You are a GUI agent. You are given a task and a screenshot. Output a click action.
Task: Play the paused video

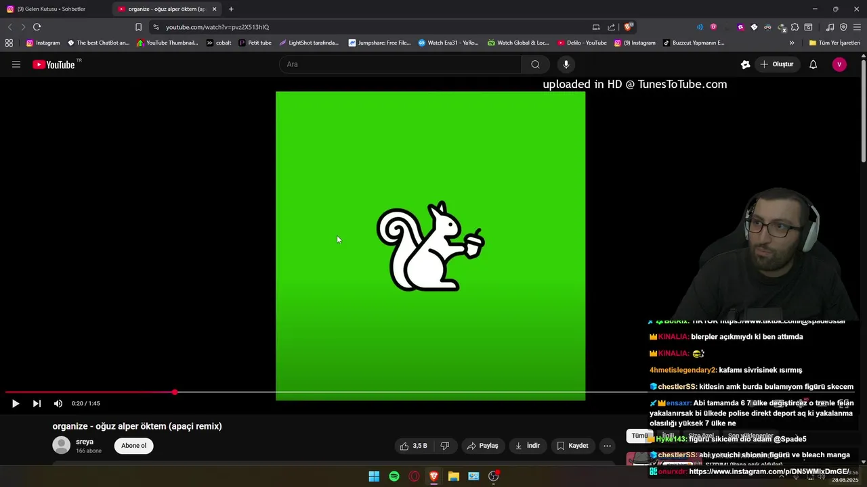16,403
